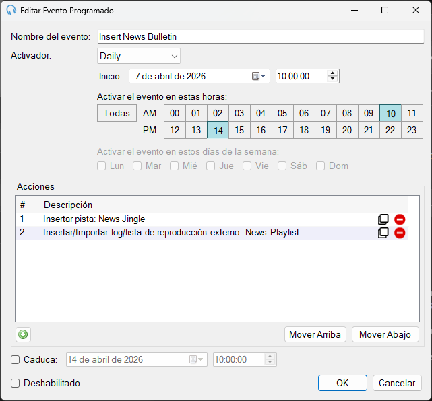Move selected action down with Mover Abajo
The height and width of the screenshot is (401, 432).
pos(385,334)
